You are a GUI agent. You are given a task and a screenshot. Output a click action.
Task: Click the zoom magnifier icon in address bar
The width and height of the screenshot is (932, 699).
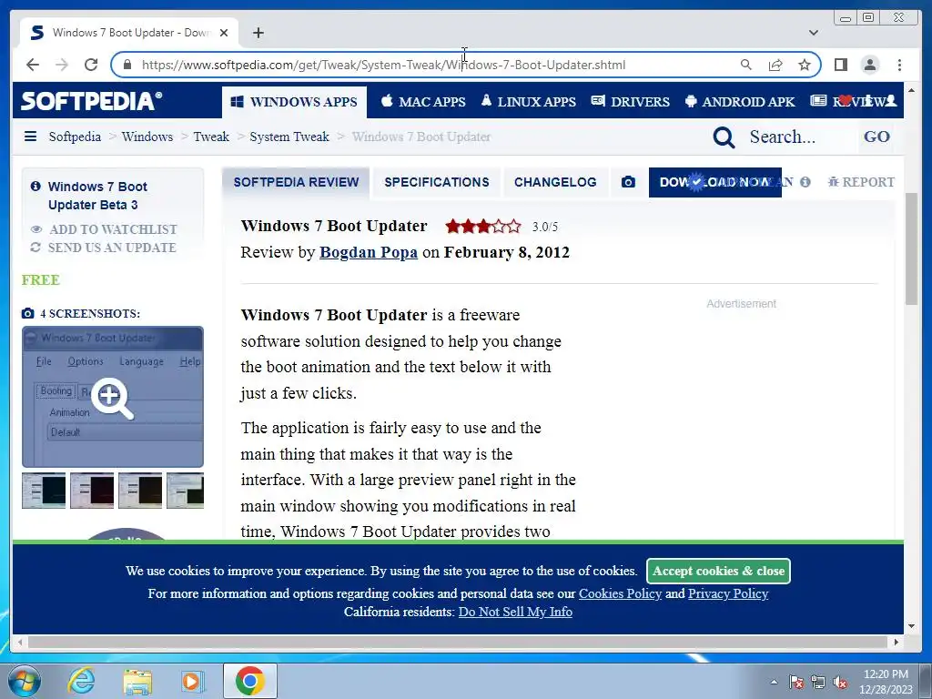(746, 65)
